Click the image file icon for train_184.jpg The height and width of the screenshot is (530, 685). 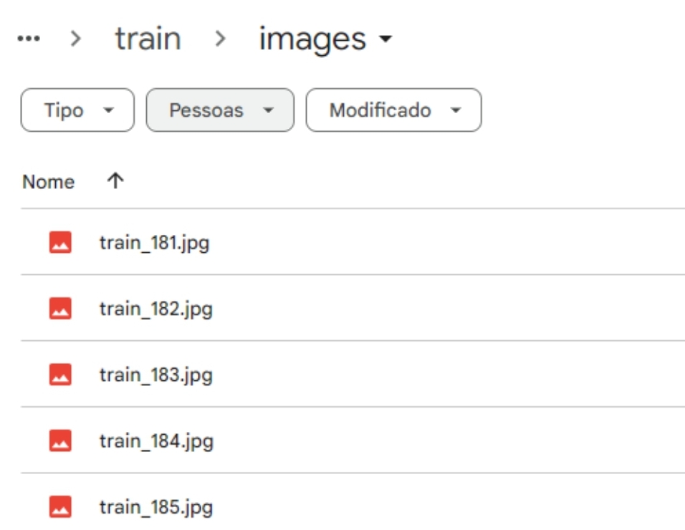60,440
